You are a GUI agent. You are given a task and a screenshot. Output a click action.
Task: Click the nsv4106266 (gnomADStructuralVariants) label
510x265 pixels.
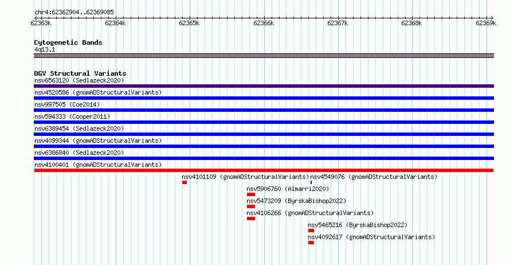click(310, 213)
